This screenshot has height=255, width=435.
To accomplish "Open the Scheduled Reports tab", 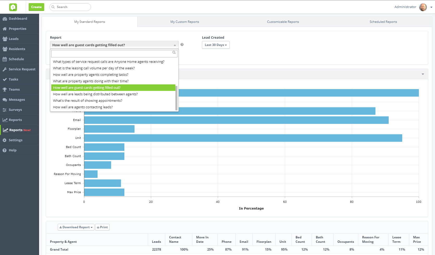I will [x=383, y=22].
